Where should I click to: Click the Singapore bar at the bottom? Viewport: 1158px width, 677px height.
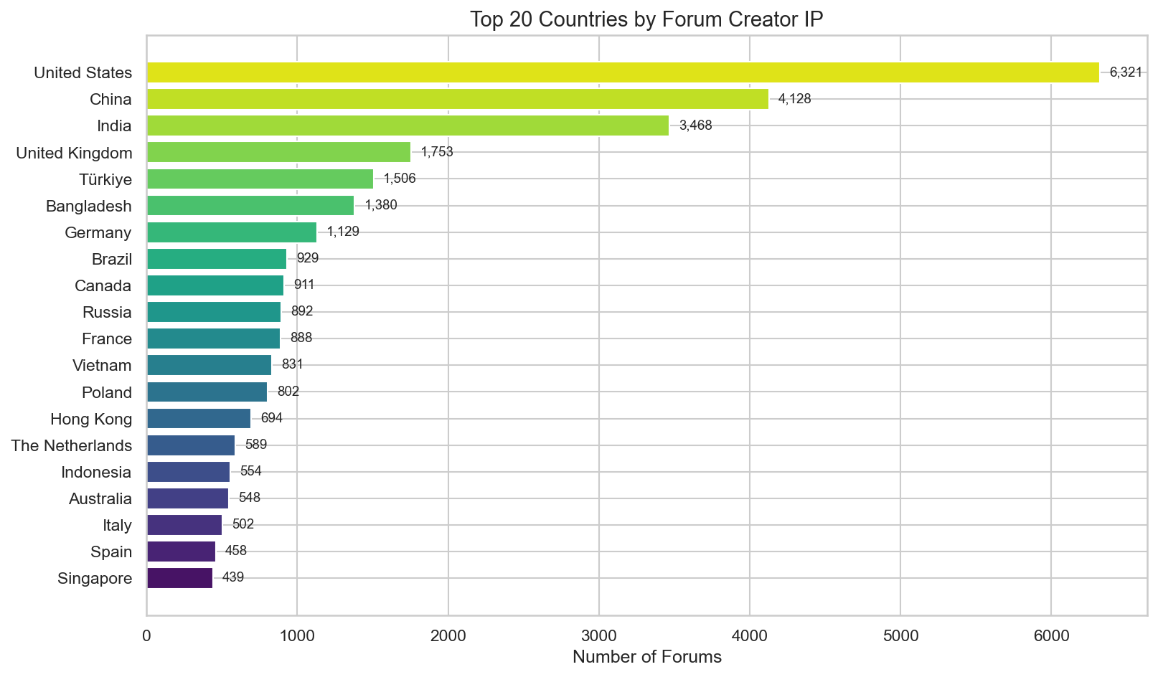[x=179, y=578]
